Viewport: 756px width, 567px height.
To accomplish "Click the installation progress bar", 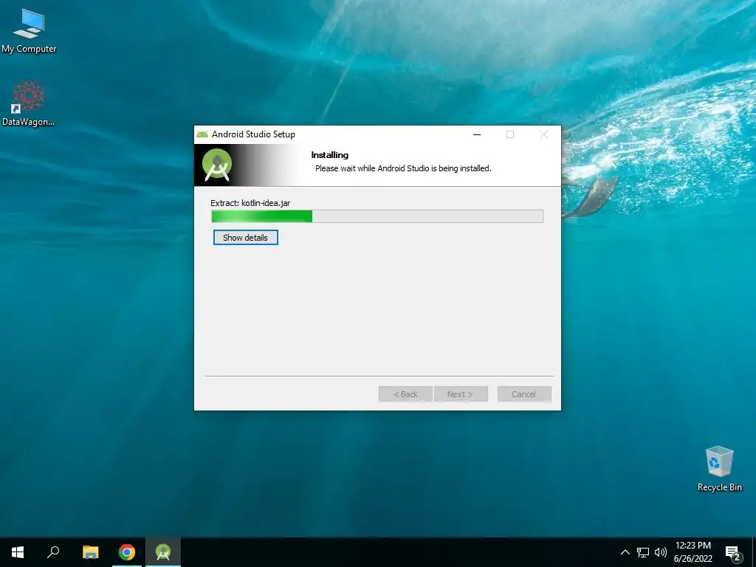I will 377,216.
